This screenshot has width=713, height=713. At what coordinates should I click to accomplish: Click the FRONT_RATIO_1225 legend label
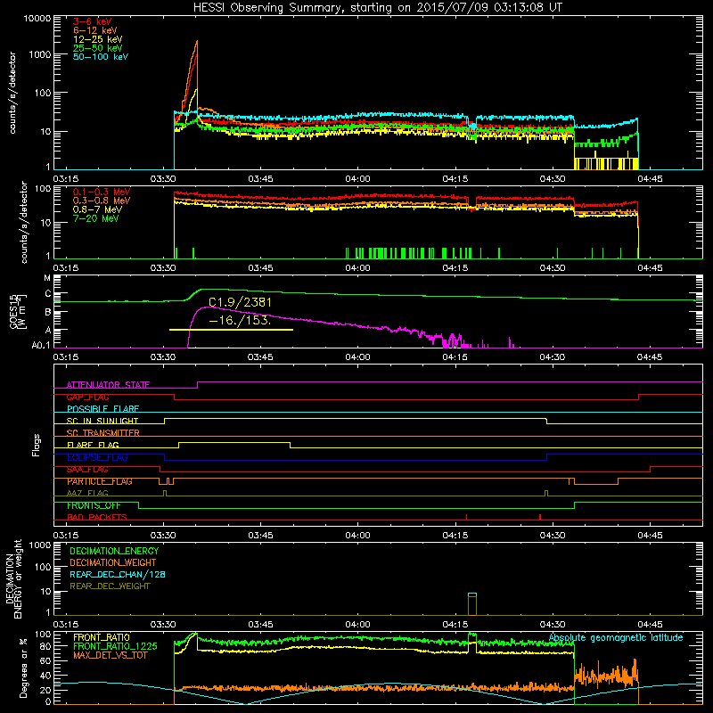click(x=115, y=646)
